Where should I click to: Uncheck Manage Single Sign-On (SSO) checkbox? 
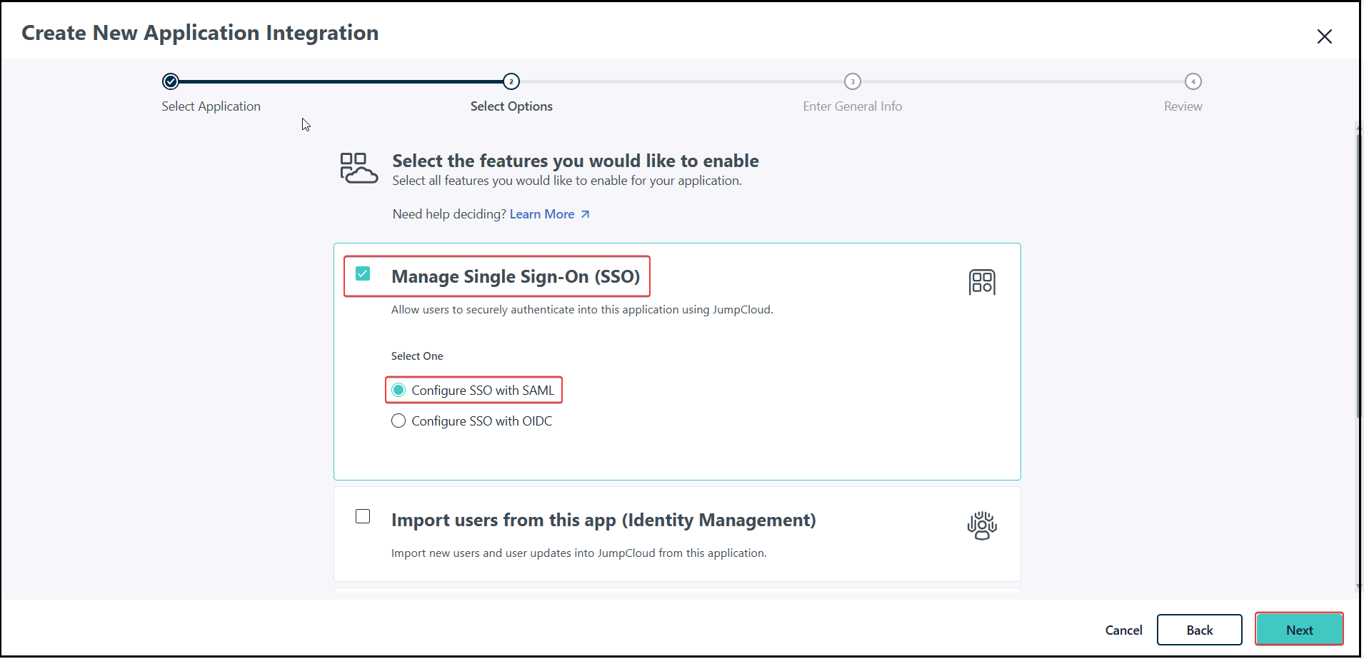pyautogui.click(x=363, y=274)
